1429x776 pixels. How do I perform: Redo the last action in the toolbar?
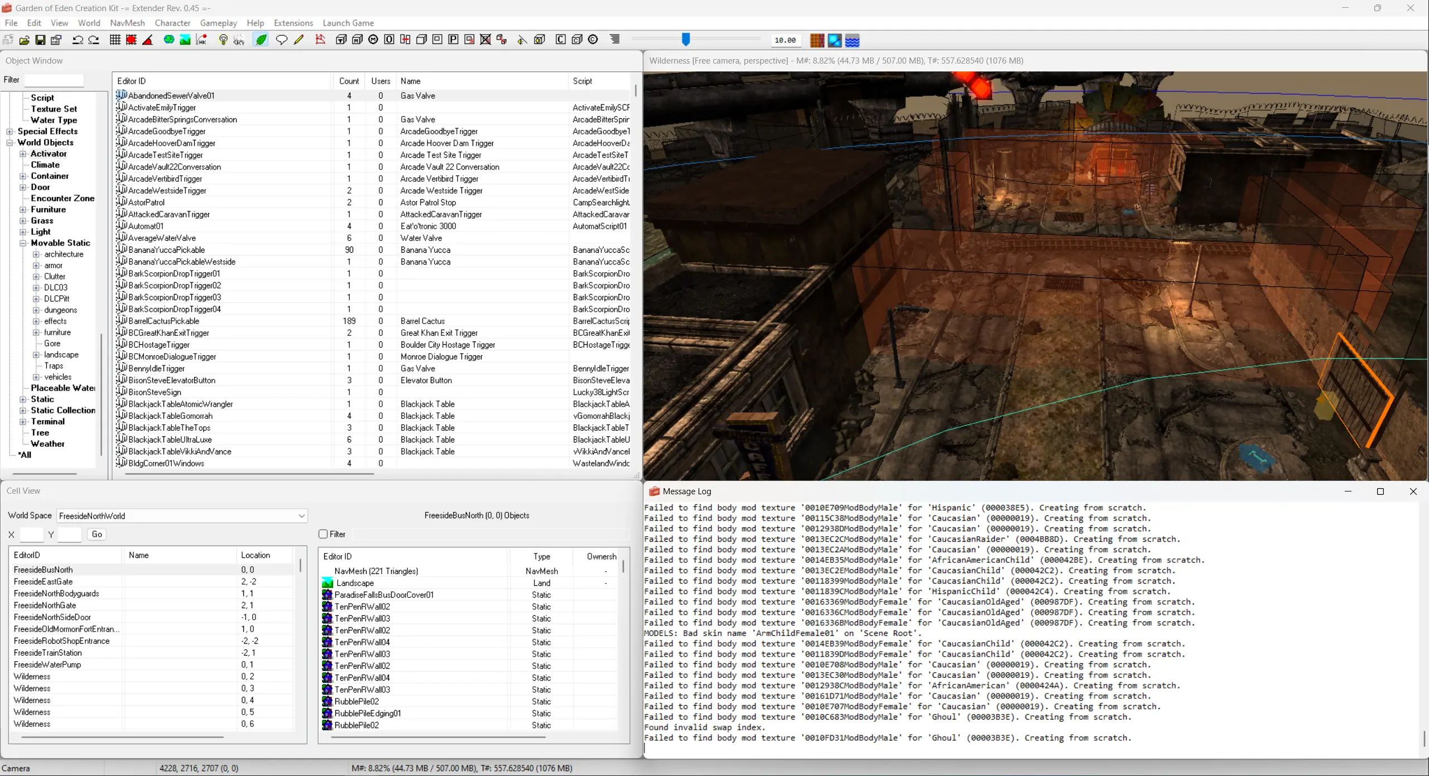94,40
